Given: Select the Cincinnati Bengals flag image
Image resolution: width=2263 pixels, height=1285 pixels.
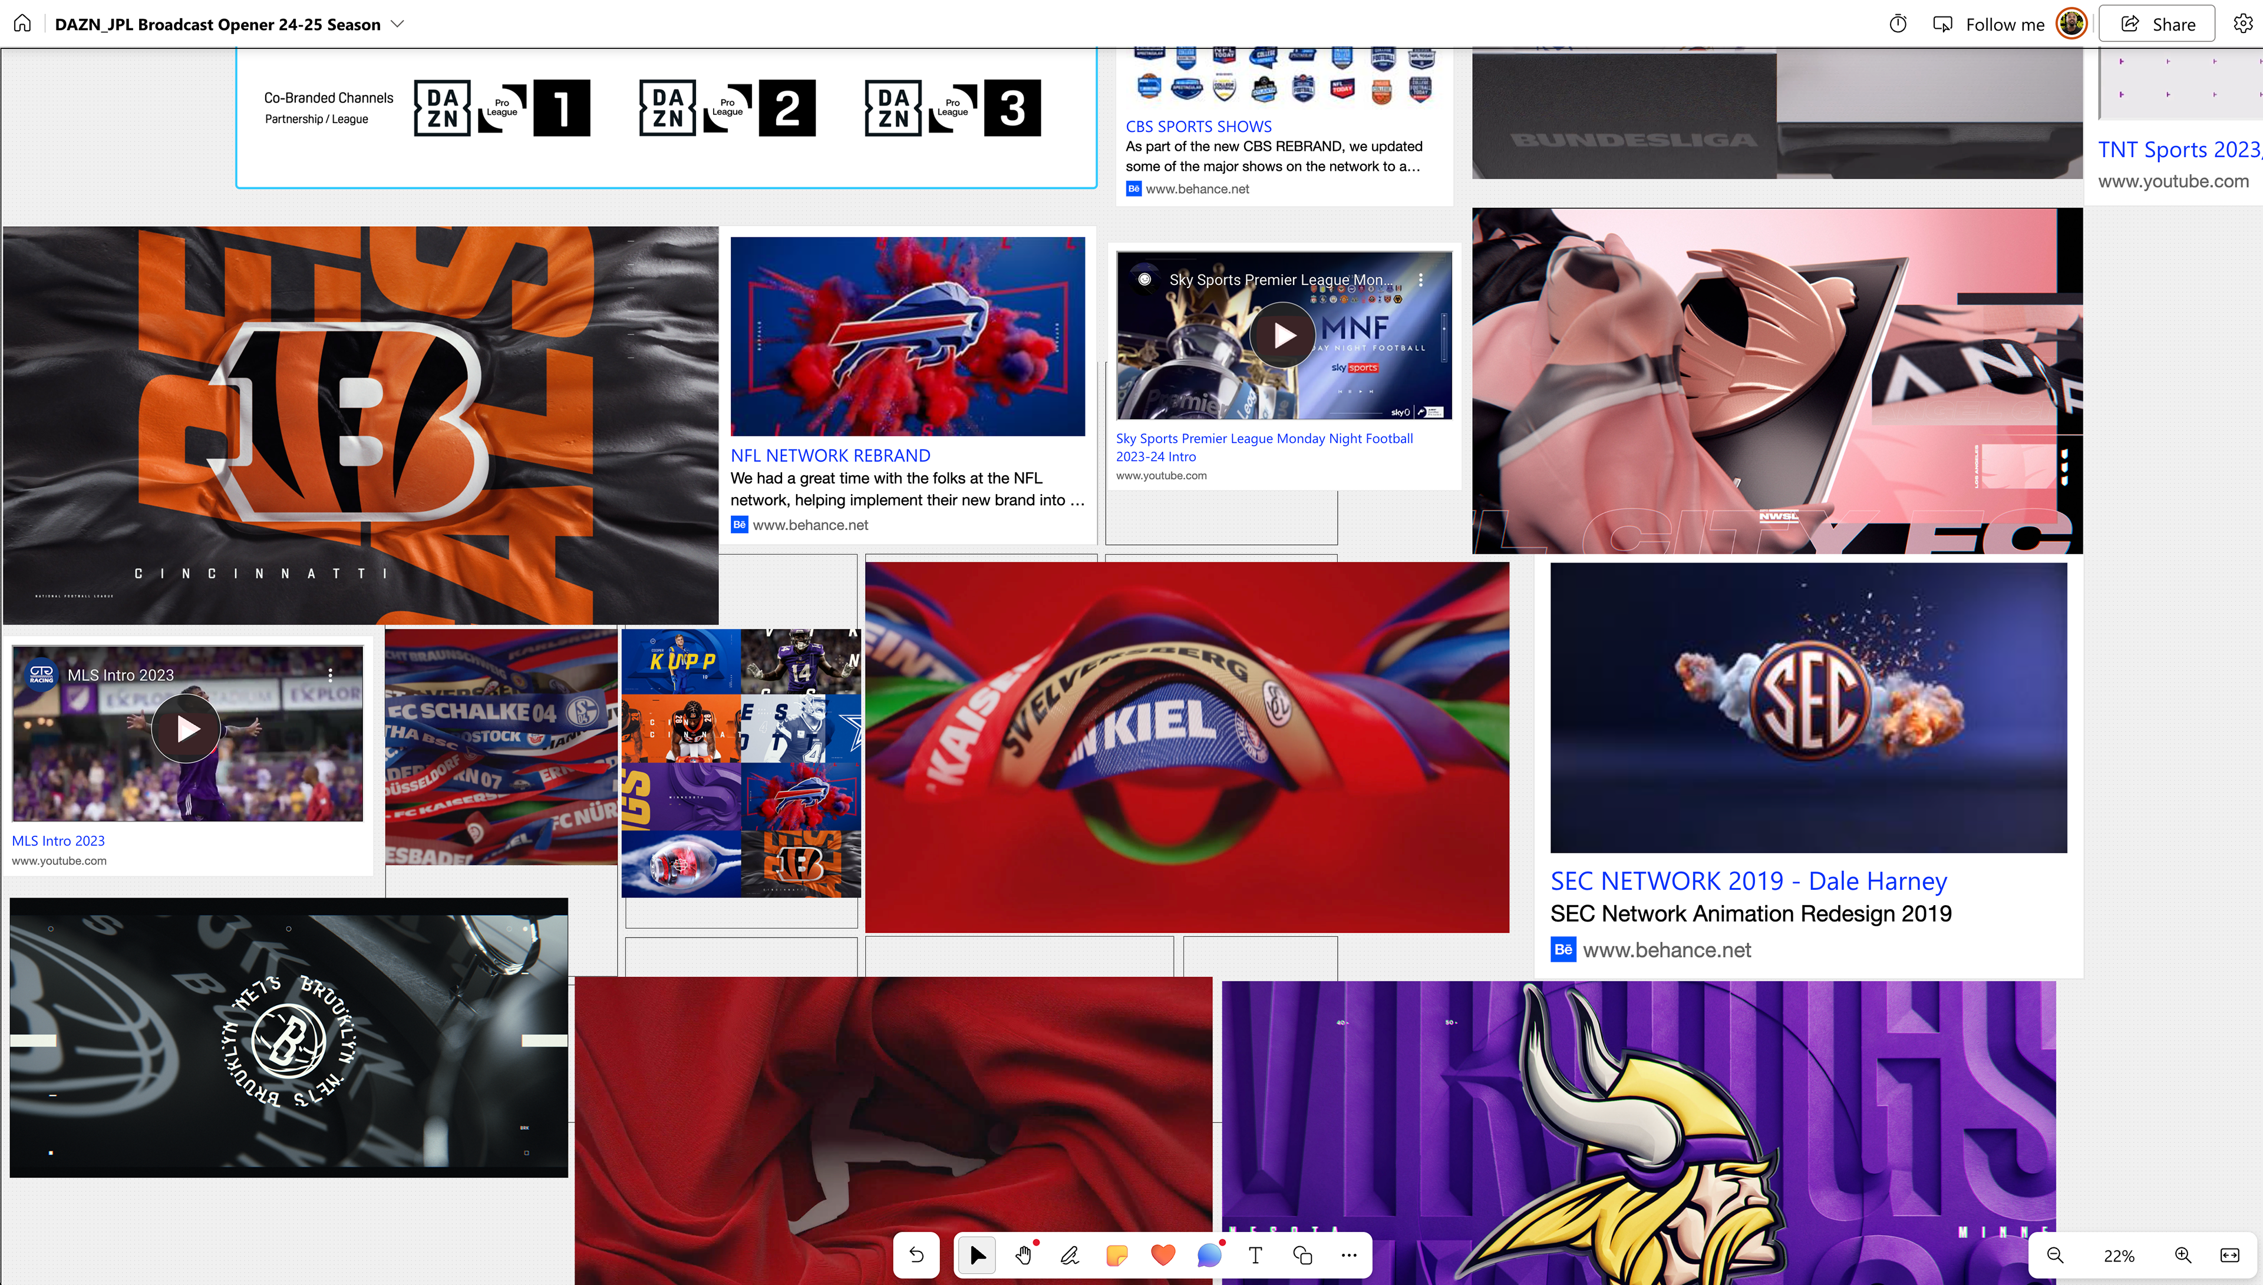Looking at the screenshot, I should [x=360, y=425].
